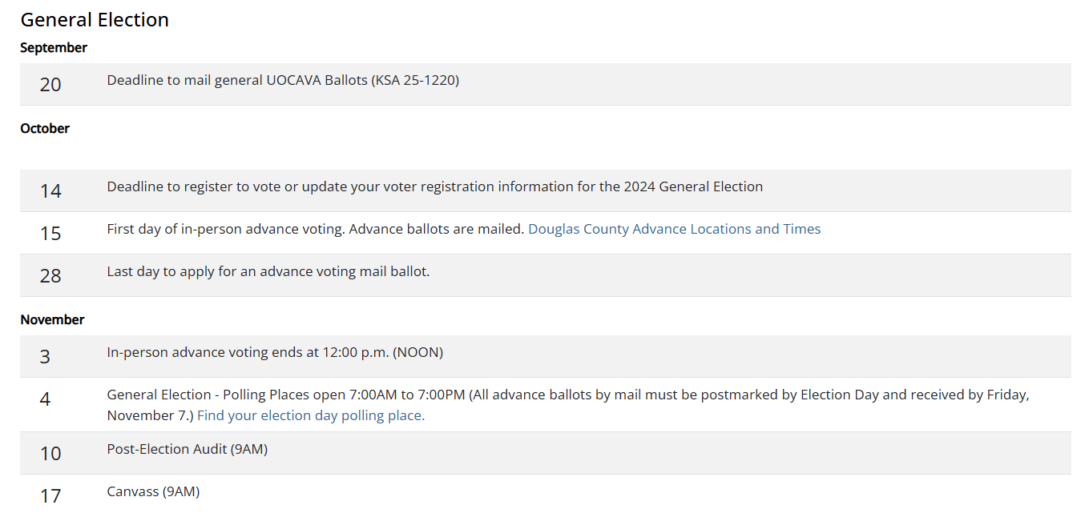Click the November 10 date number

50,454
